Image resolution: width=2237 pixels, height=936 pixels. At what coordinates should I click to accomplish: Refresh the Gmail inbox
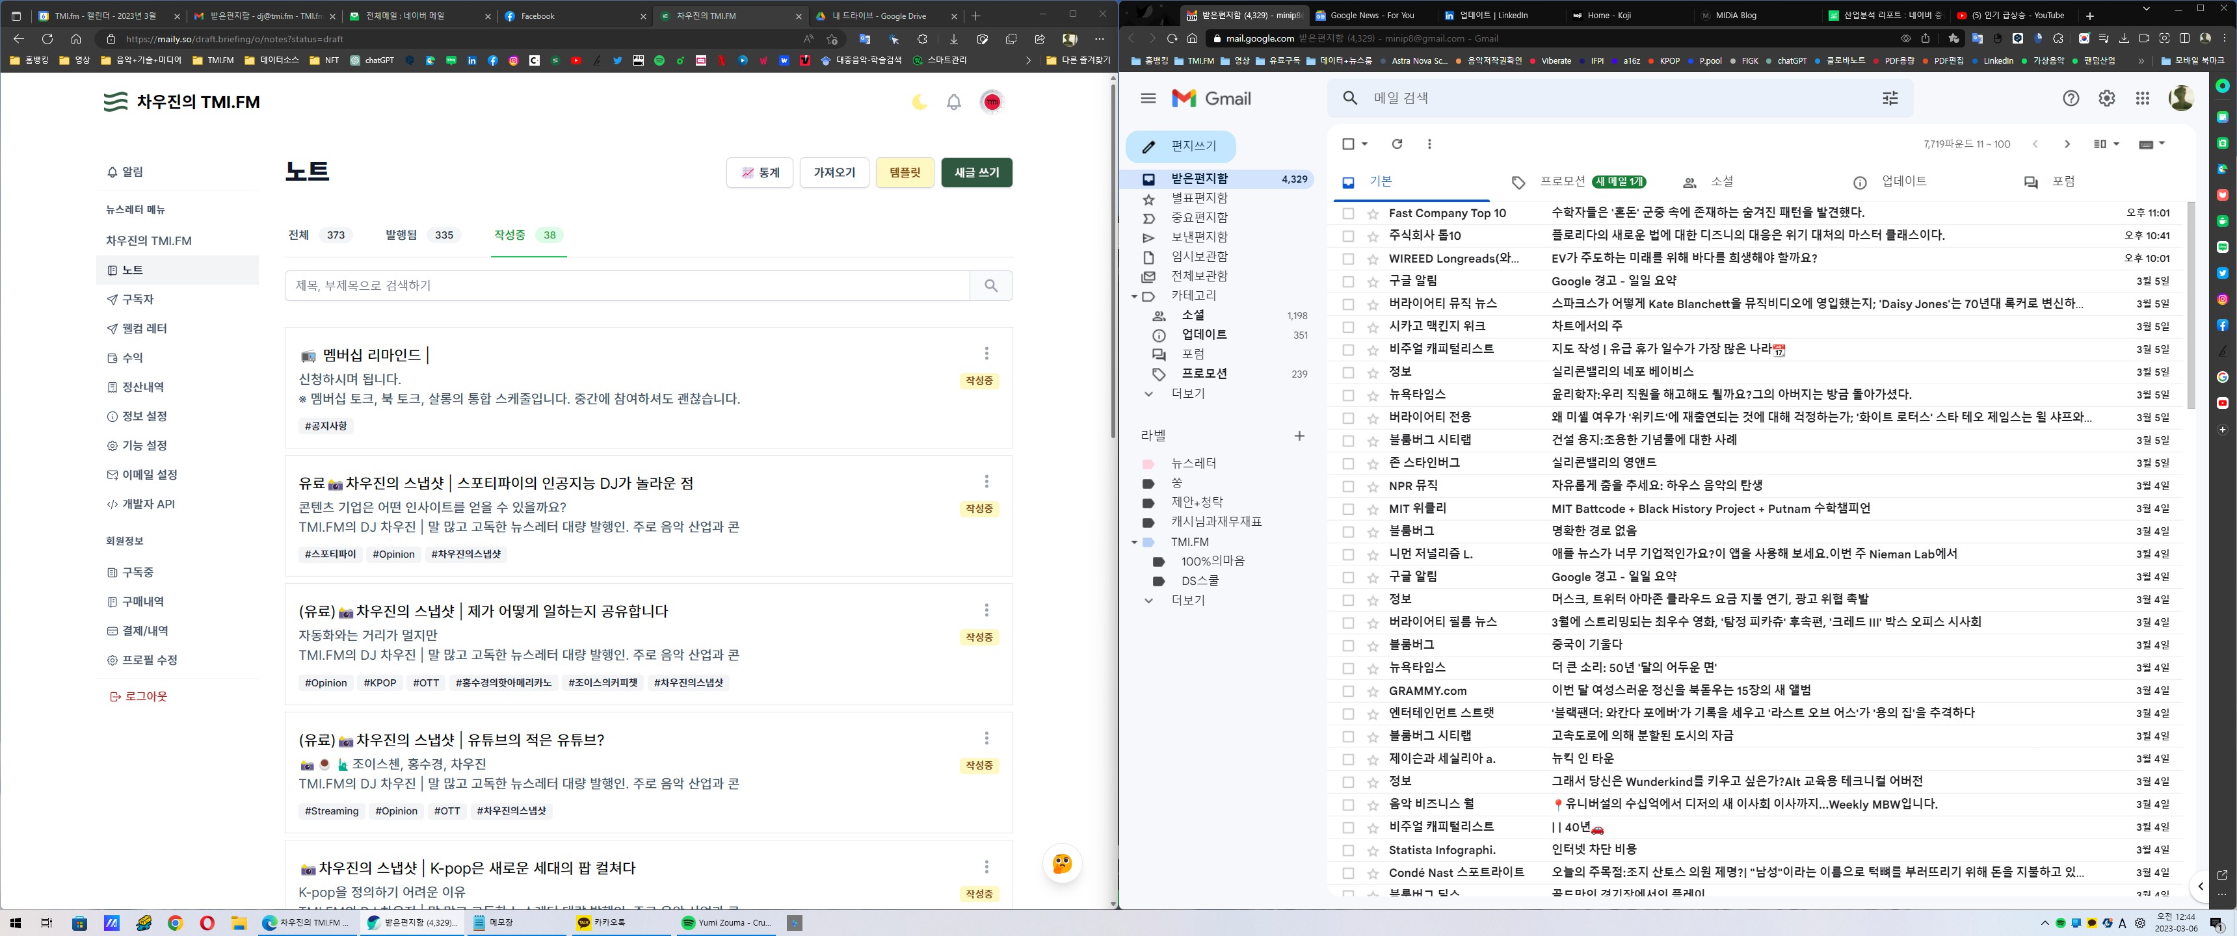pyautogui.click(x=1396, y=144)
